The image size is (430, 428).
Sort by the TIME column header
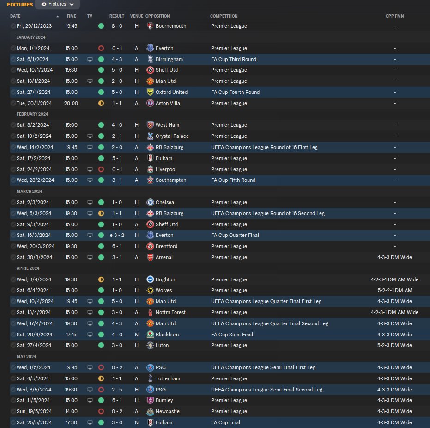pyautogui.click(x=71, y=16)
